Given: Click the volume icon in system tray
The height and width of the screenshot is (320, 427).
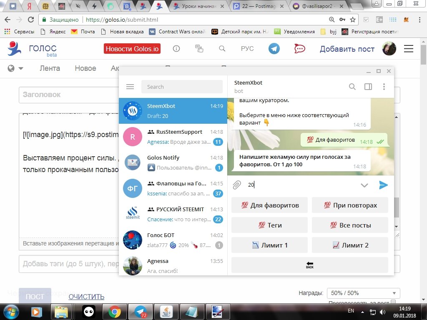Looking at the screenshot, I should tap(383, 312).
